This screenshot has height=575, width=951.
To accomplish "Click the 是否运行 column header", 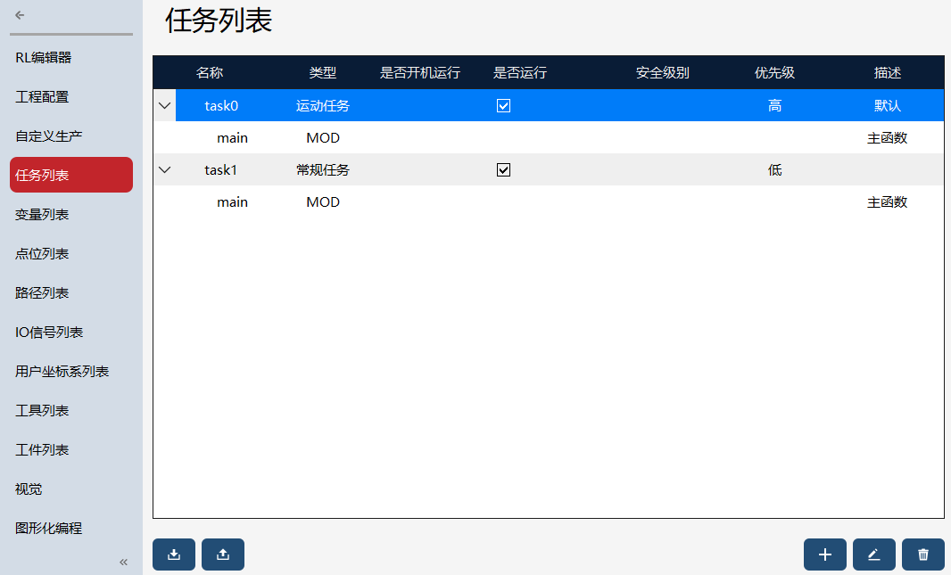I will click(520, 73).
